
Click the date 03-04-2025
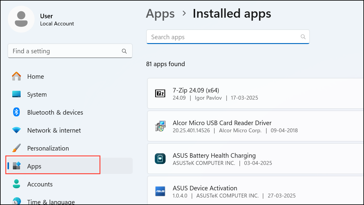(258, 163)
